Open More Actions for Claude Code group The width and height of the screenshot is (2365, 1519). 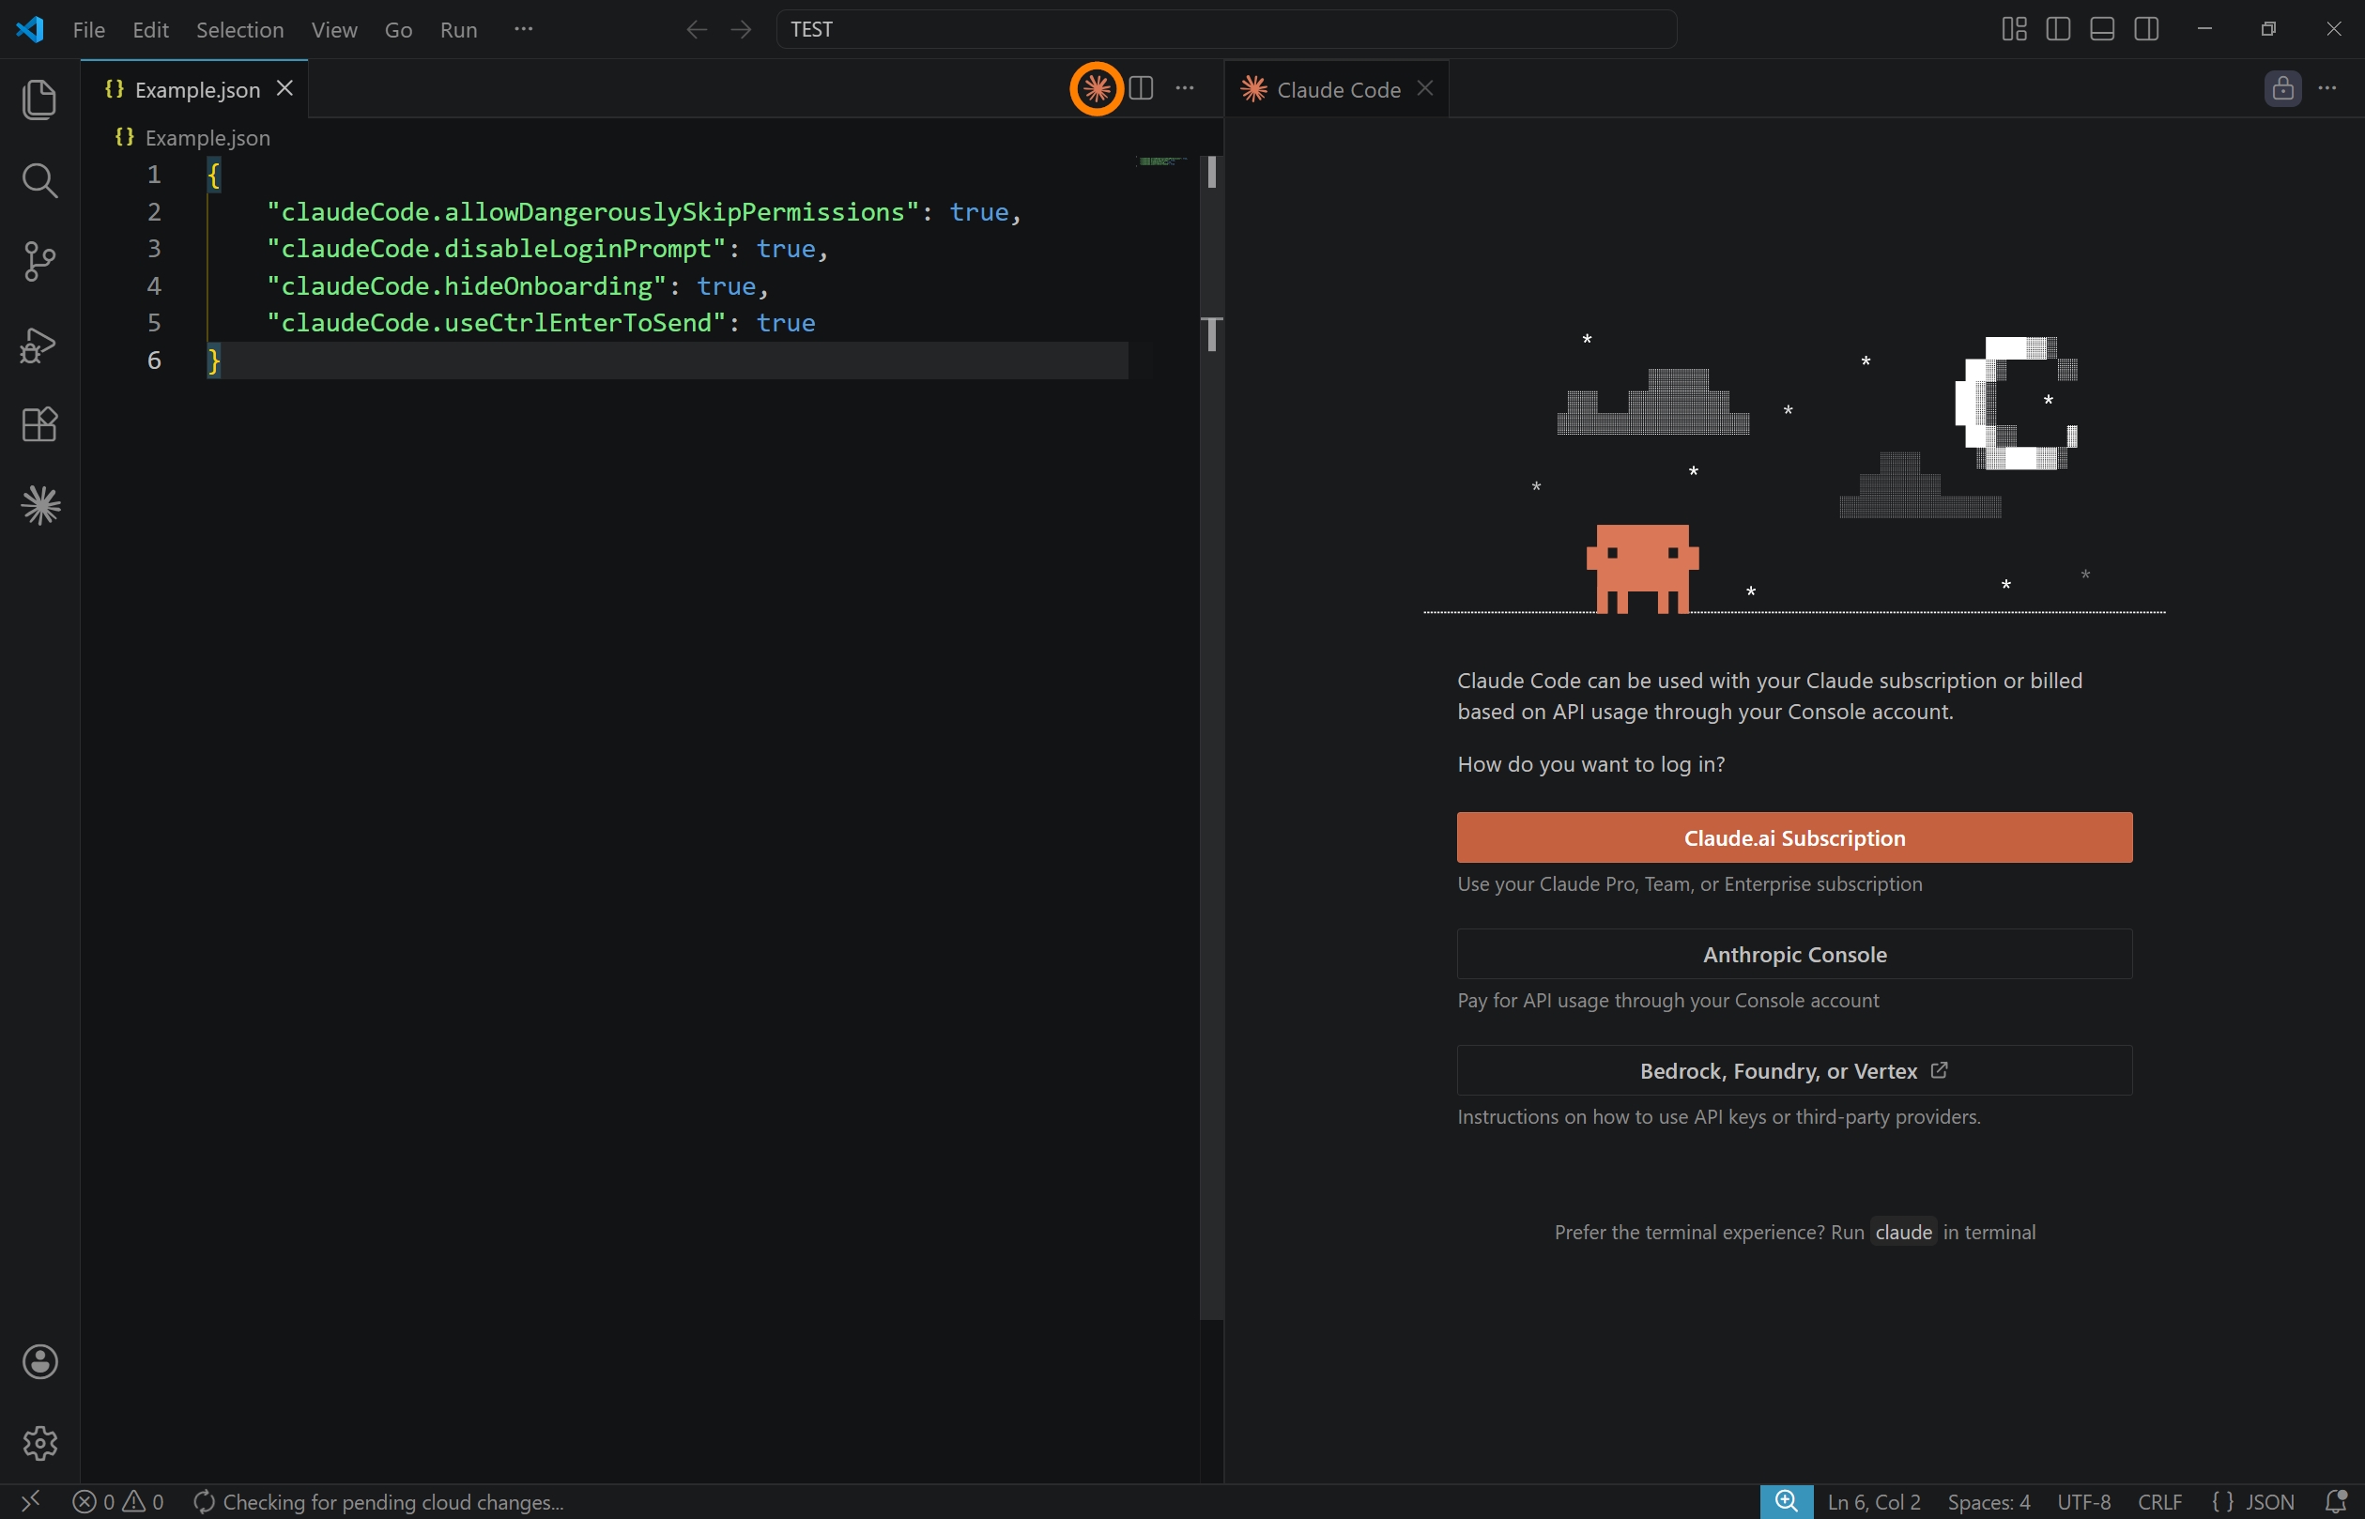point(2327,89)
